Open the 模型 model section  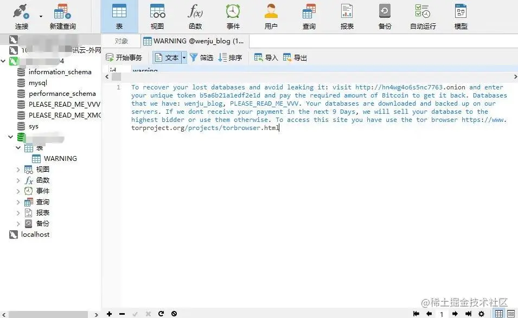(x=461, y=16)
